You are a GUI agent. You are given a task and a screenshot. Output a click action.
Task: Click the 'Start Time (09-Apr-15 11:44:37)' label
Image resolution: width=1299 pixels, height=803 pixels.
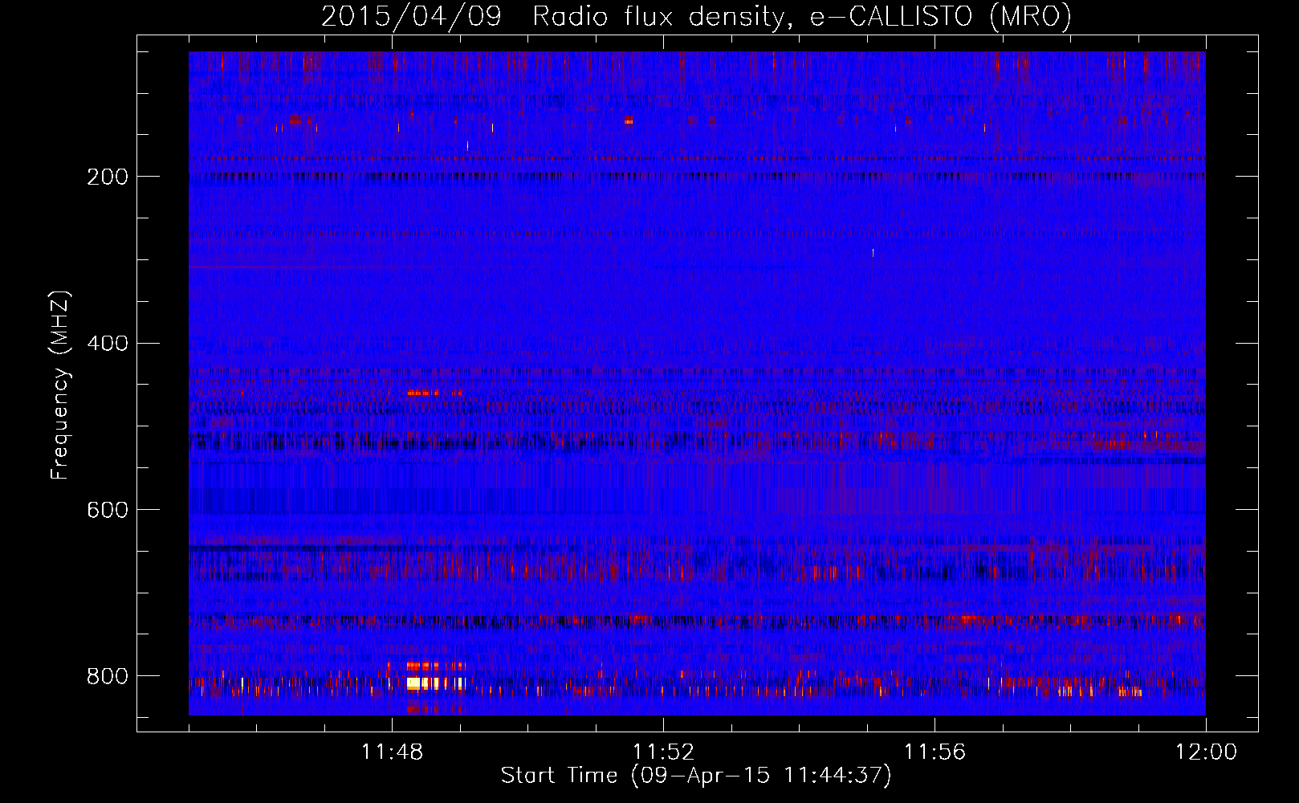click(x=696, y=776)
